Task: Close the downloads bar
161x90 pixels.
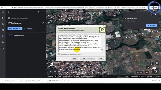Action: click(x=160, y=81)
